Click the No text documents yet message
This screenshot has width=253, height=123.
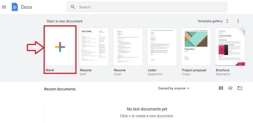point(147,109)
